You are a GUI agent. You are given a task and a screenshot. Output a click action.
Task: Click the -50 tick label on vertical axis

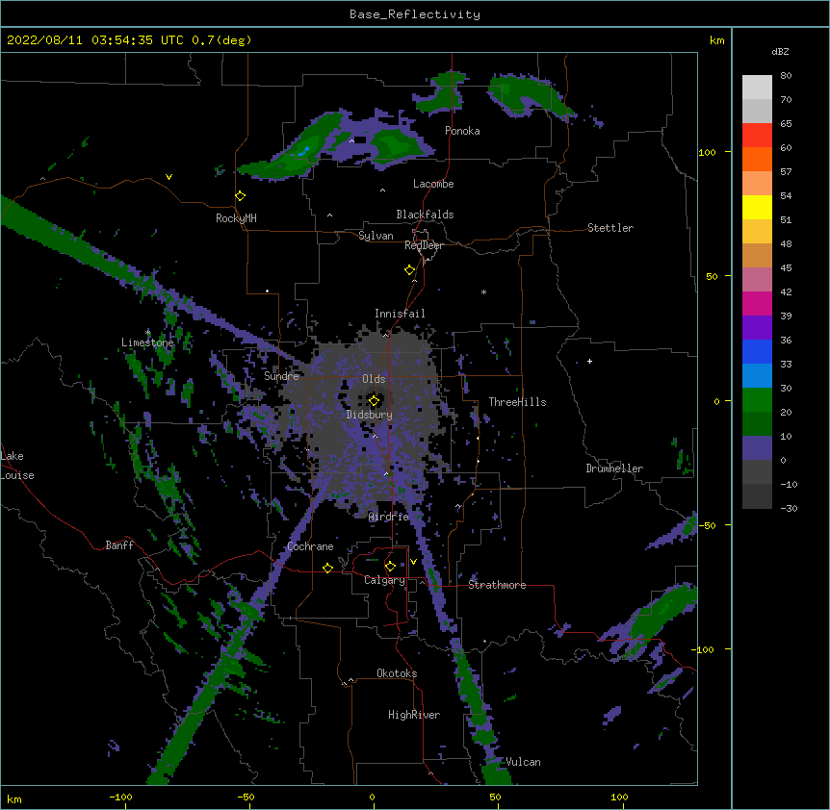[x=707, y=525]
